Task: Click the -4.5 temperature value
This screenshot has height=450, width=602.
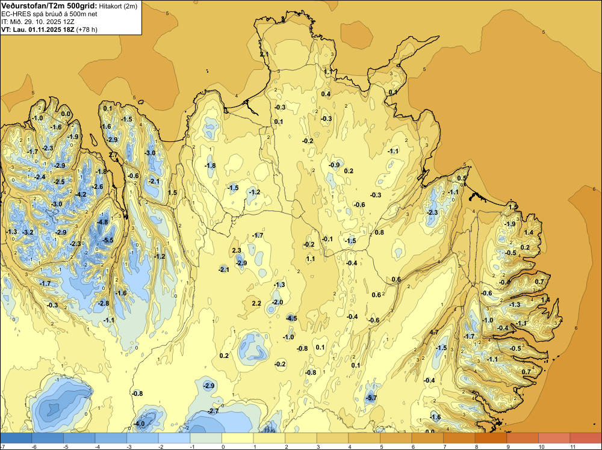Action: click(291, 318)
